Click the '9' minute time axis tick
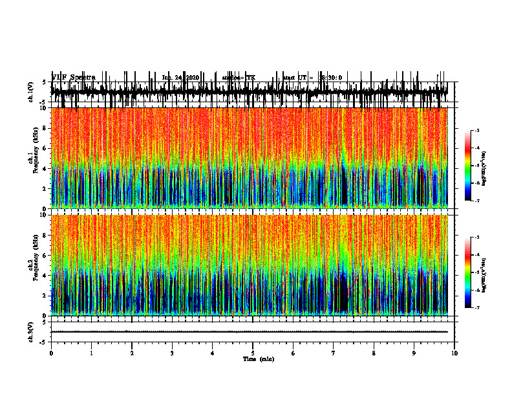 [414, 353]
